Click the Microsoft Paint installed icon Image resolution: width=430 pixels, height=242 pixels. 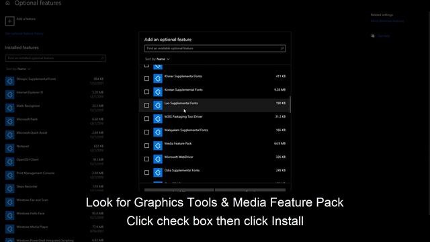[10, 121]
